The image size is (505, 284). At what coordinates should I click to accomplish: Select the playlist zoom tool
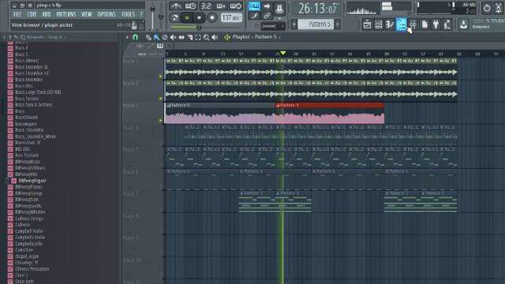[x=206, y=37]
